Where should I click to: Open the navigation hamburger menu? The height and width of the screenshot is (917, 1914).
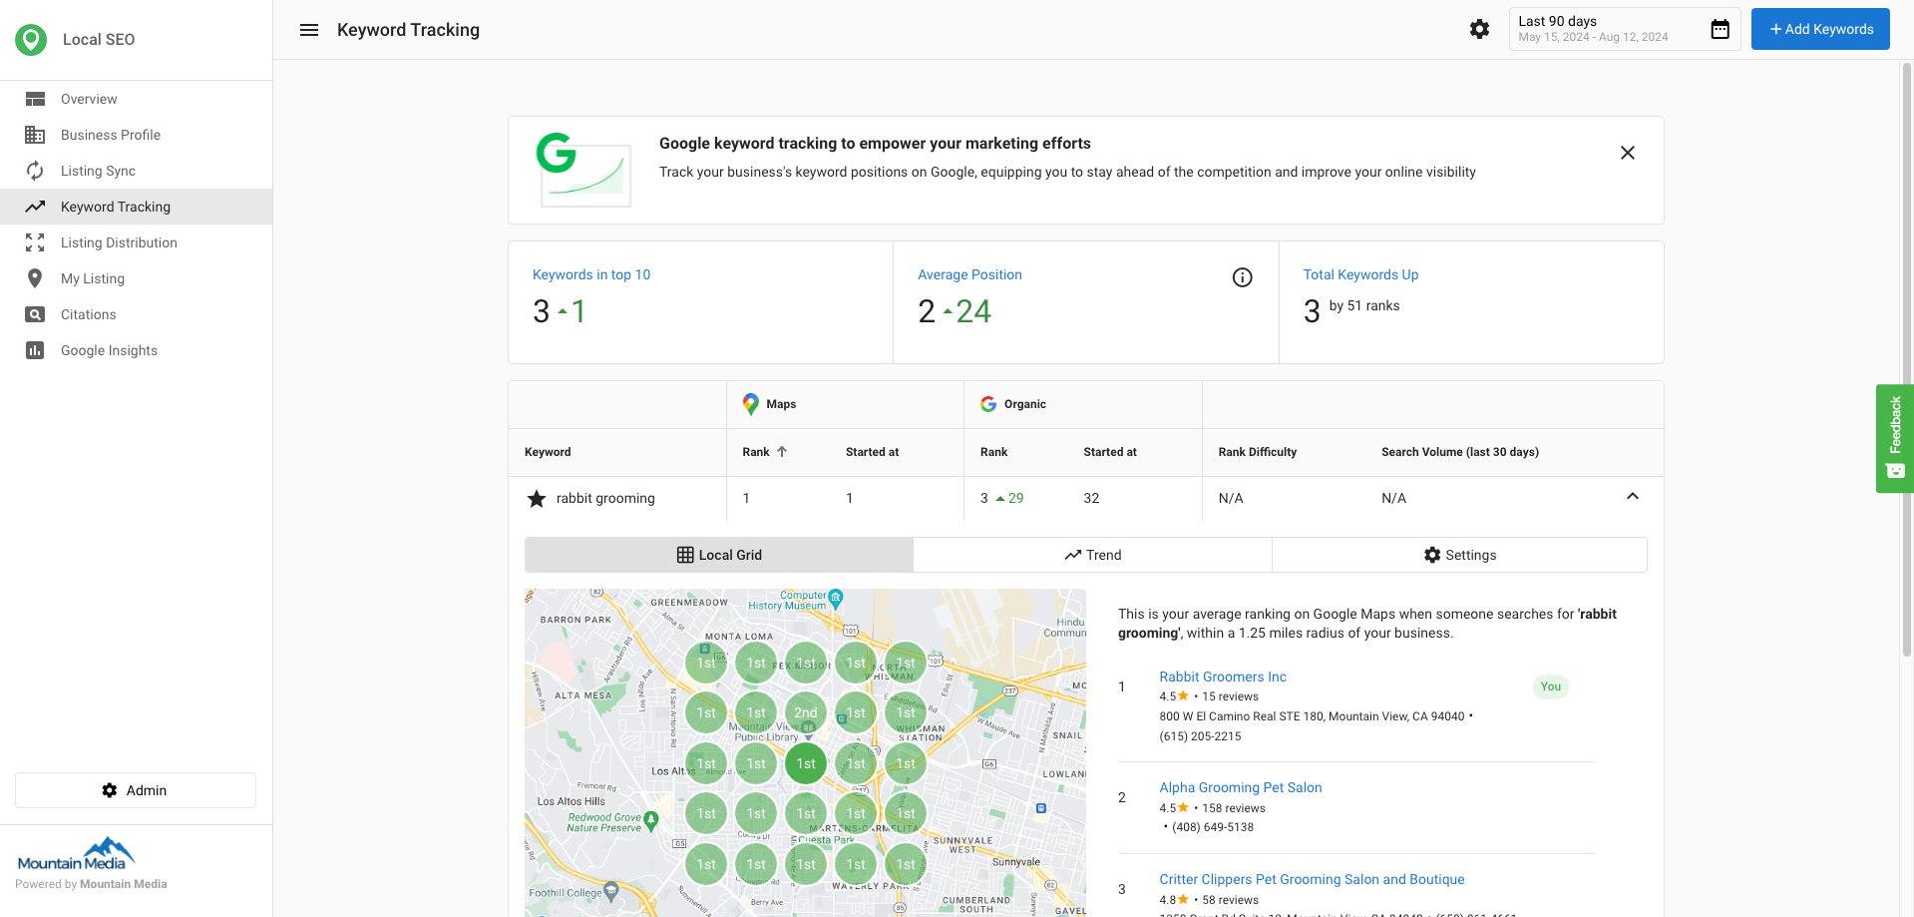click(x=309, y=30)
